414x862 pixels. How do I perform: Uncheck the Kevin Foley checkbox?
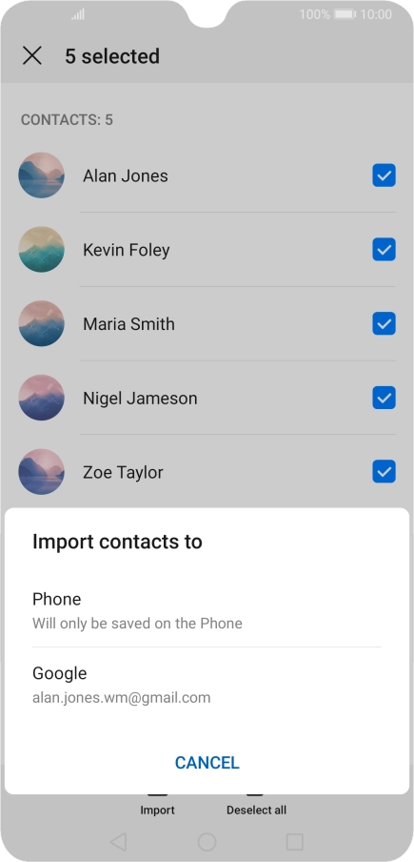(x=384, y=250)
